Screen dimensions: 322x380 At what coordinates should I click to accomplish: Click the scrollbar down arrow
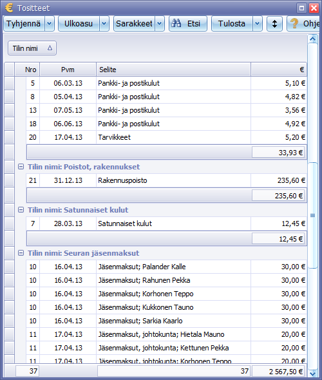point(313,374)
